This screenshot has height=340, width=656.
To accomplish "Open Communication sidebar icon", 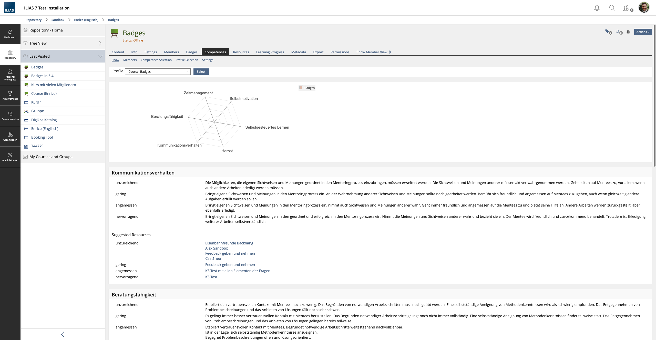I will pos(10,116).
